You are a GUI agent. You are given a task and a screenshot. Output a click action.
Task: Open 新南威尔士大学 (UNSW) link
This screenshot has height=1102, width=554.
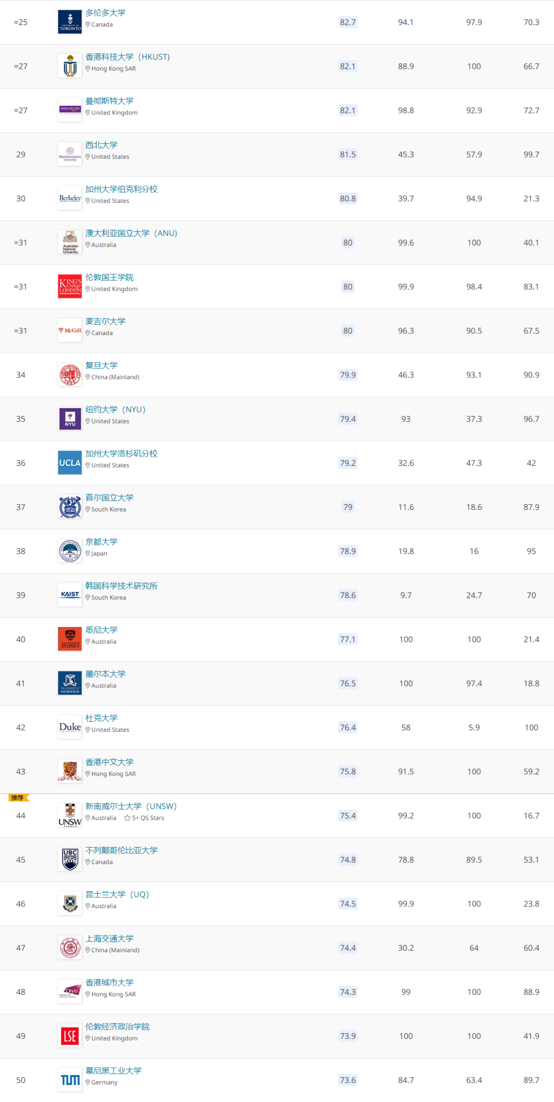(131, 806)
